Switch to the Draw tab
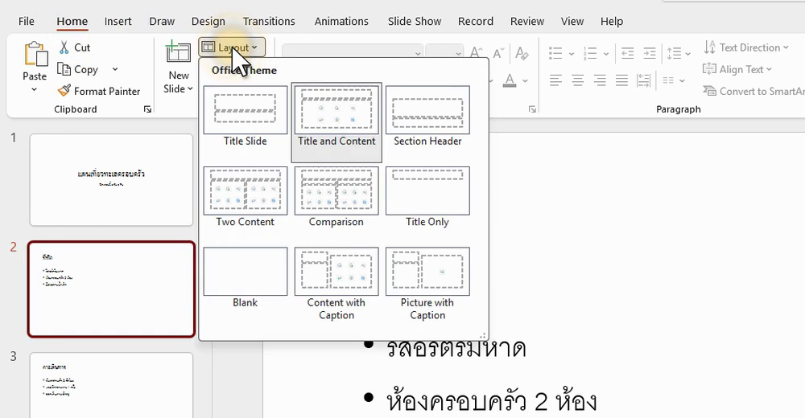 [x=162, y=21]
